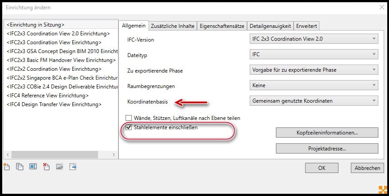Open the Koordinatenbasis dropdown
This screenshot has width=389, height=196.
pos(314,101)
